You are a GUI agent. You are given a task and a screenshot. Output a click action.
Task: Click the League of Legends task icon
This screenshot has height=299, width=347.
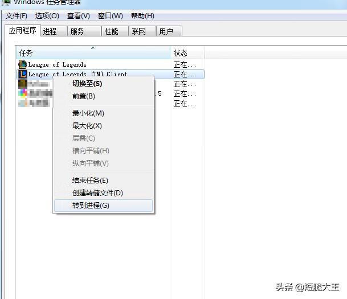22,64
